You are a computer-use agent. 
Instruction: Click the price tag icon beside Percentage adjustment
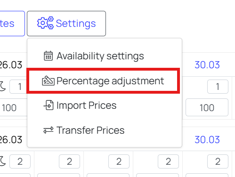point(48,80)
